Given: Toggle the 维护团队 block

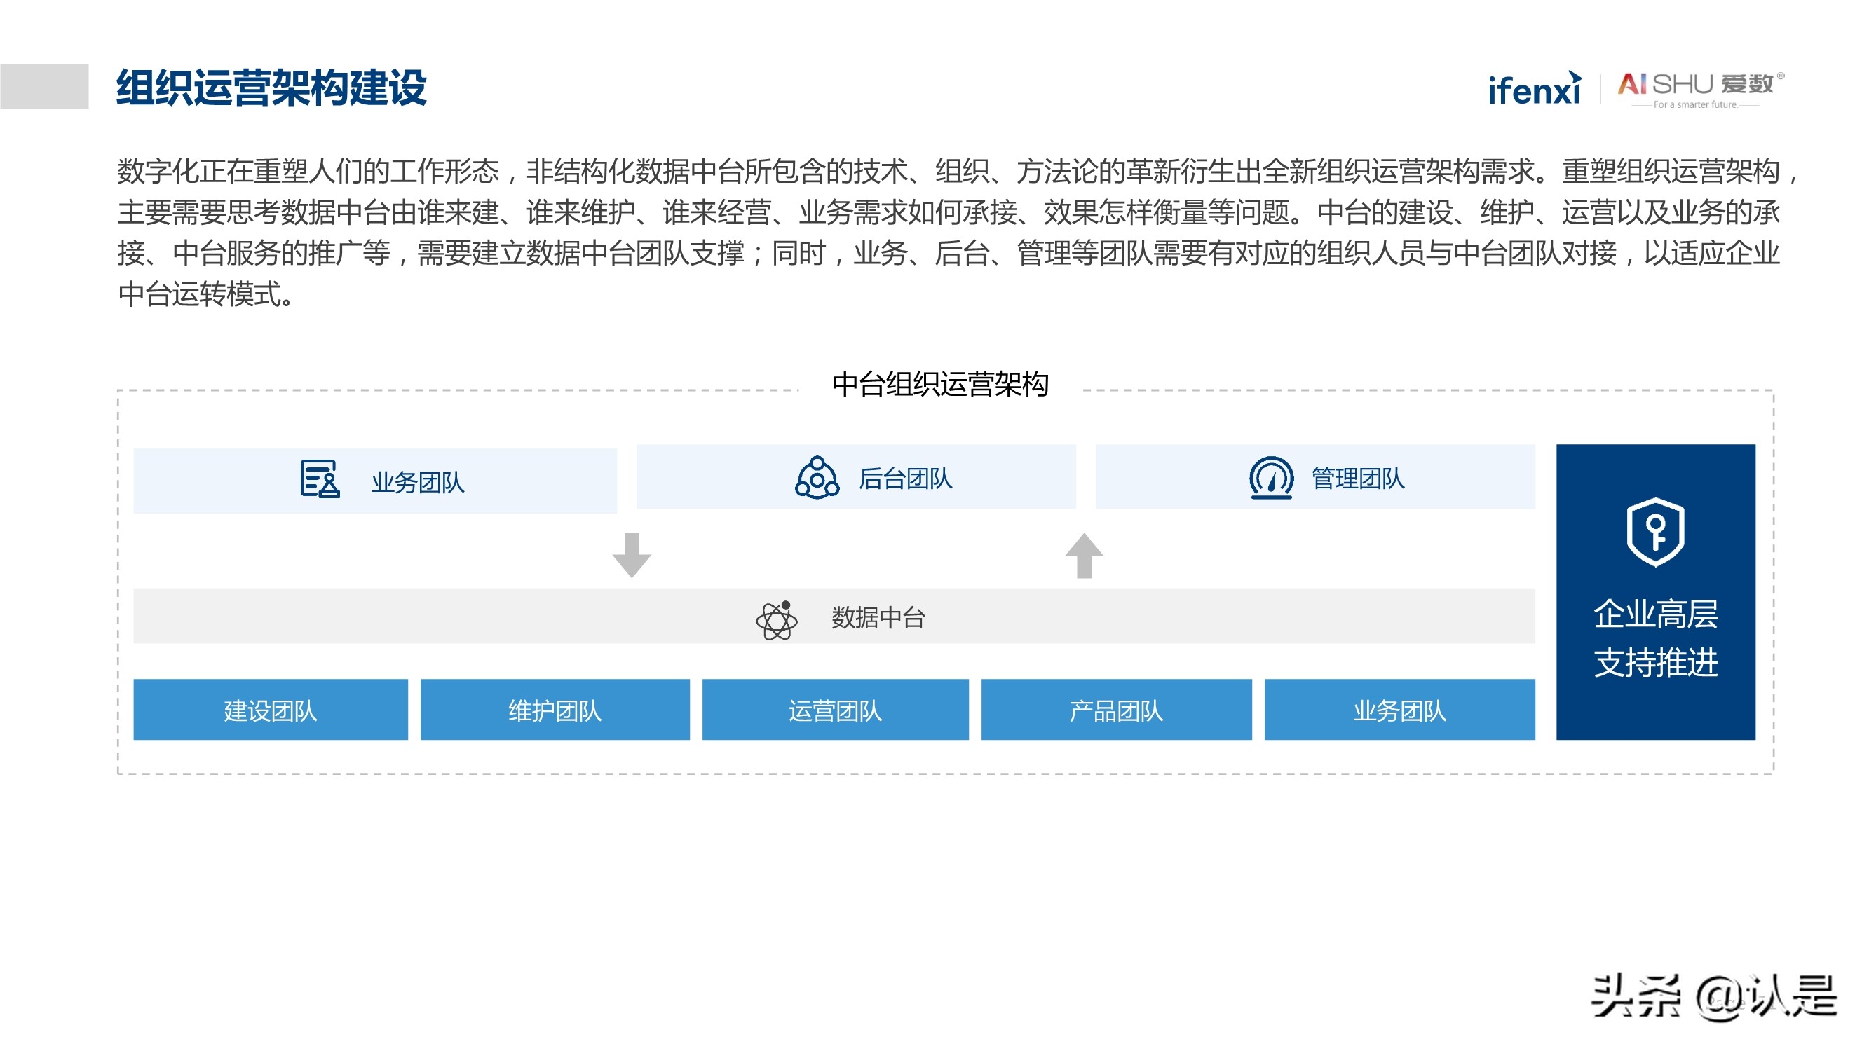Looking at the screenshot, I should [x=555, y=710].
